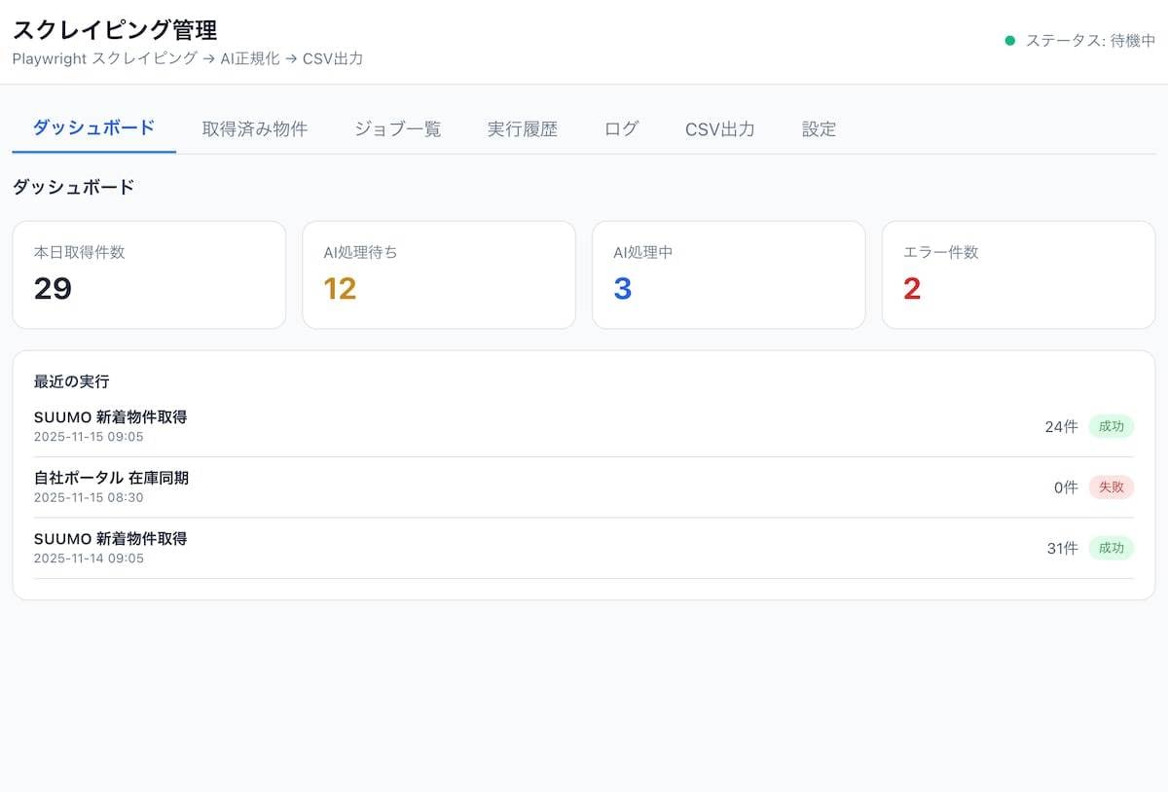Select the AI処理待ち card label

pyautogui.click(x=360, y=252)
